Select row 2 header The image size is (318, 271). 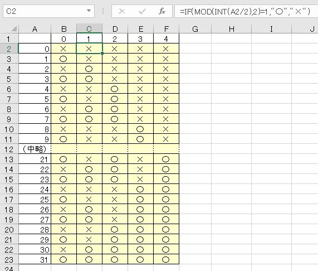pos(9,49)
